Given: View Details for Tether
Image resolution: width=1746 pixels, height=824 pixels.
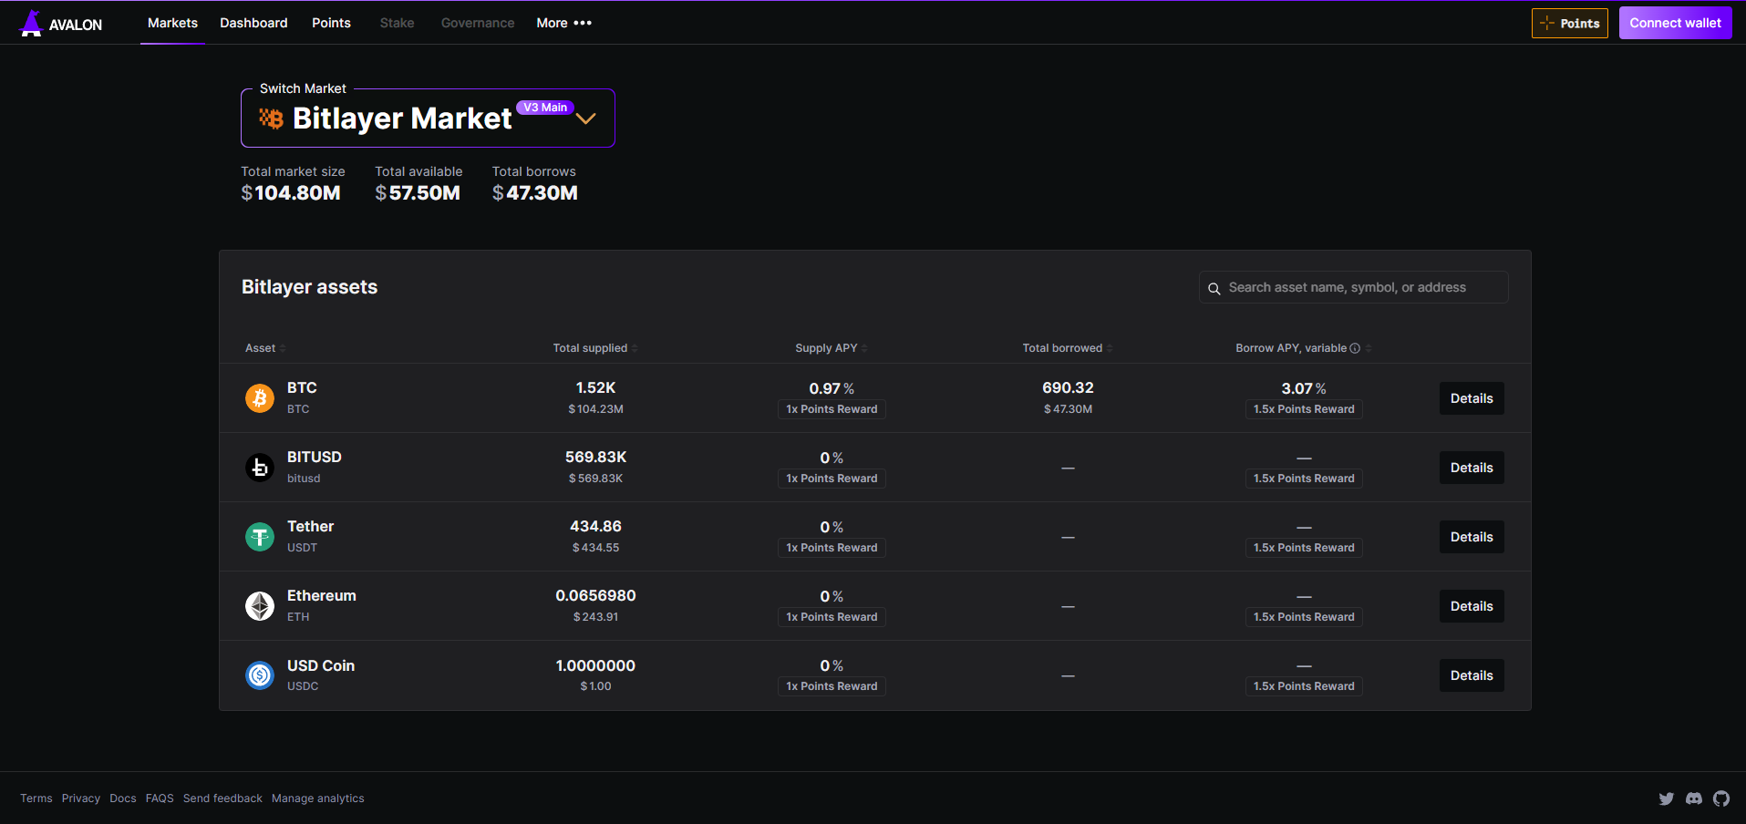Looking at the screenshot, I should tap(1472, 537).
